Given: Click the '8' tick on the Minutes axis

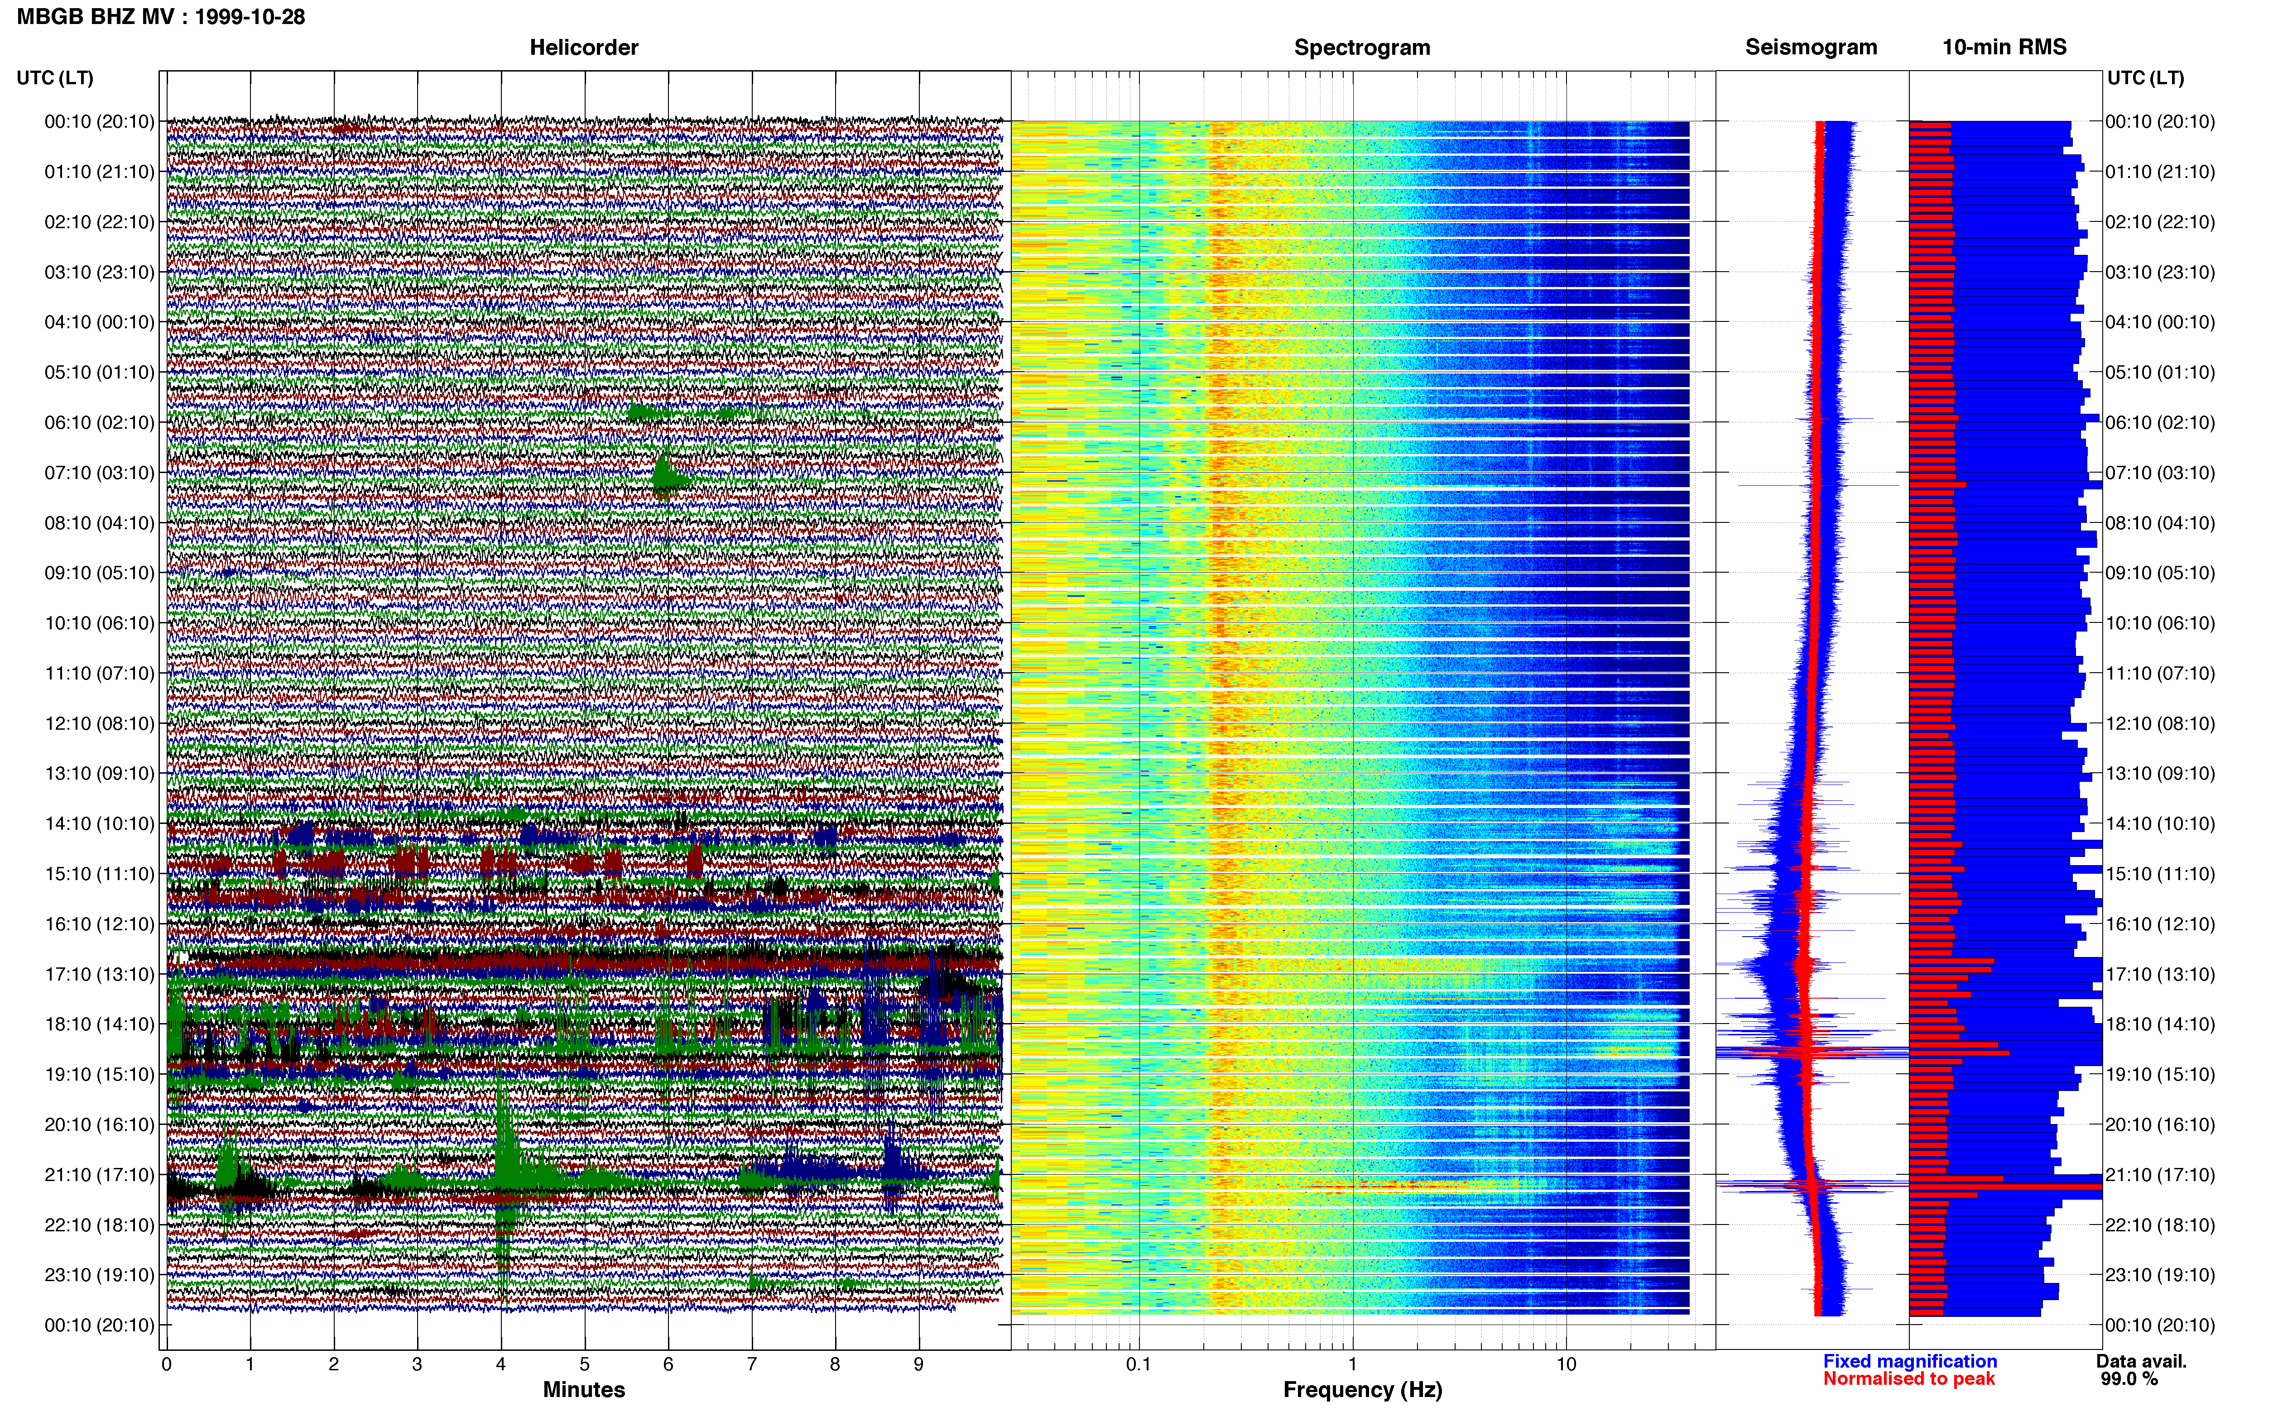Looking at the screenshot, I should point(835,1364).
